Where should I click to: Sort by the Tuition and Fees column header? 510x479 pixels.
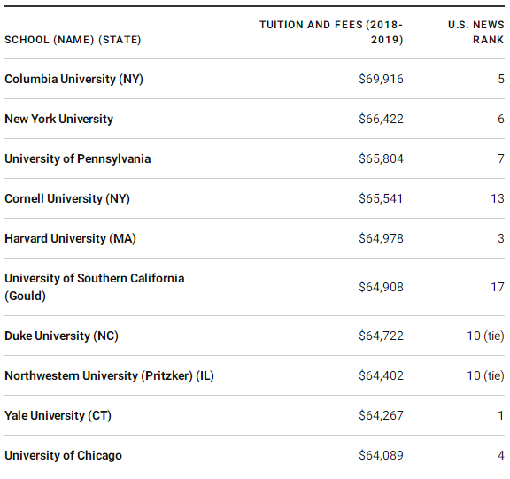(331, 32)
